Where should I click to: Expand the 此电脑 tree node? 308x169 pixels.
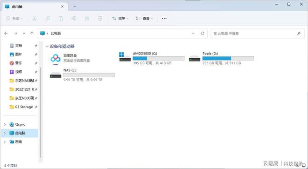[x=5, y=133]
